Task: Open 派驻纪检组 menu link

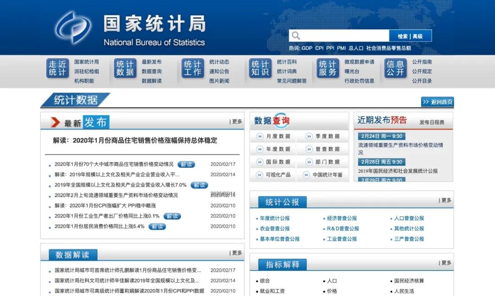Action: click(87, 71)
